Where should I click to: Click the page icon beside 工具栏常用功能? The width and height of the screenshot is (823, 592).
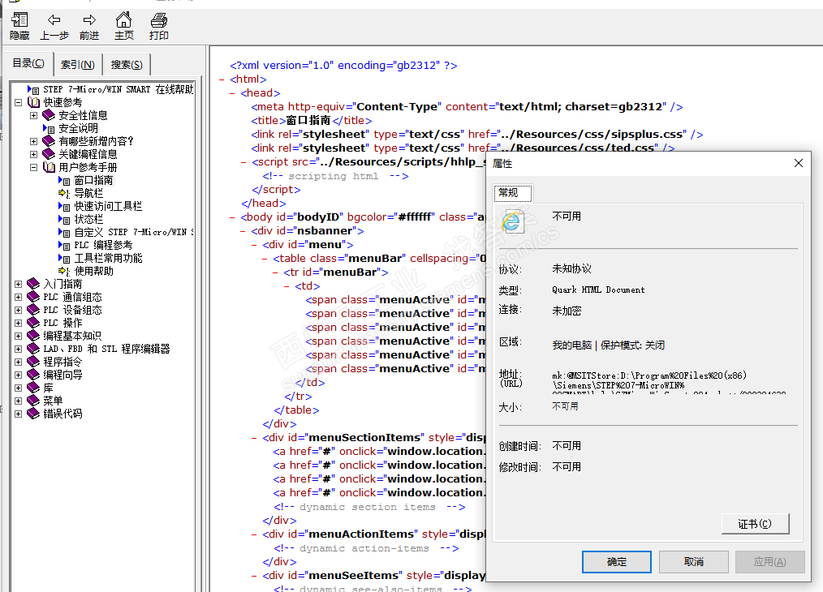(x=64, y=259)
